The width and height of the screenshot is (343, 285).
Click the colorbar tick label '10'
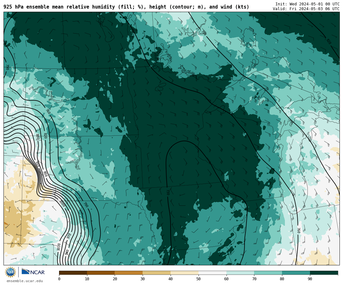click(x=87, y=279)
